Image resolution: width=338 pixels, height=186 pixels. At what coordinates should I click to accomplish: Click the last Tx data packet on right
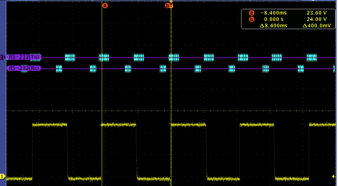(x=312, y=58)
